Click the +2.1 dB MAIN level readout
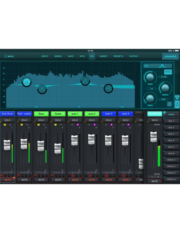Viewport: 180px width, 233px height. pyautogui.click(x=155, y=177)
